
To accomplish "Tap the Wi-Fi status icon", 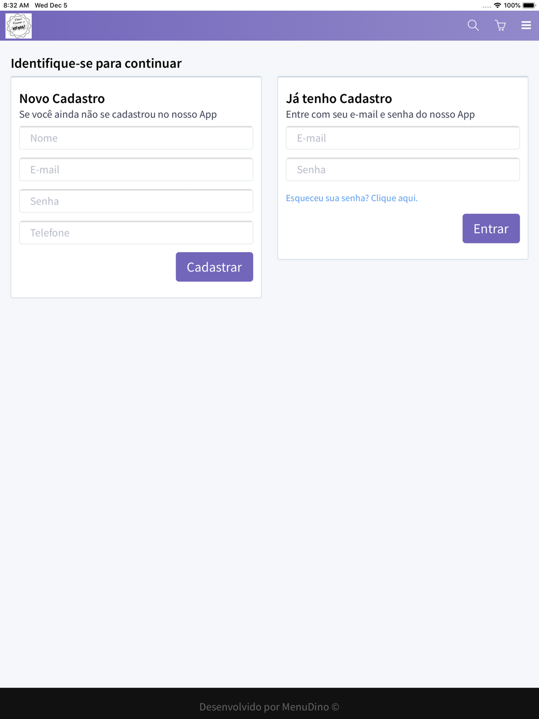I will click(497, 5).
